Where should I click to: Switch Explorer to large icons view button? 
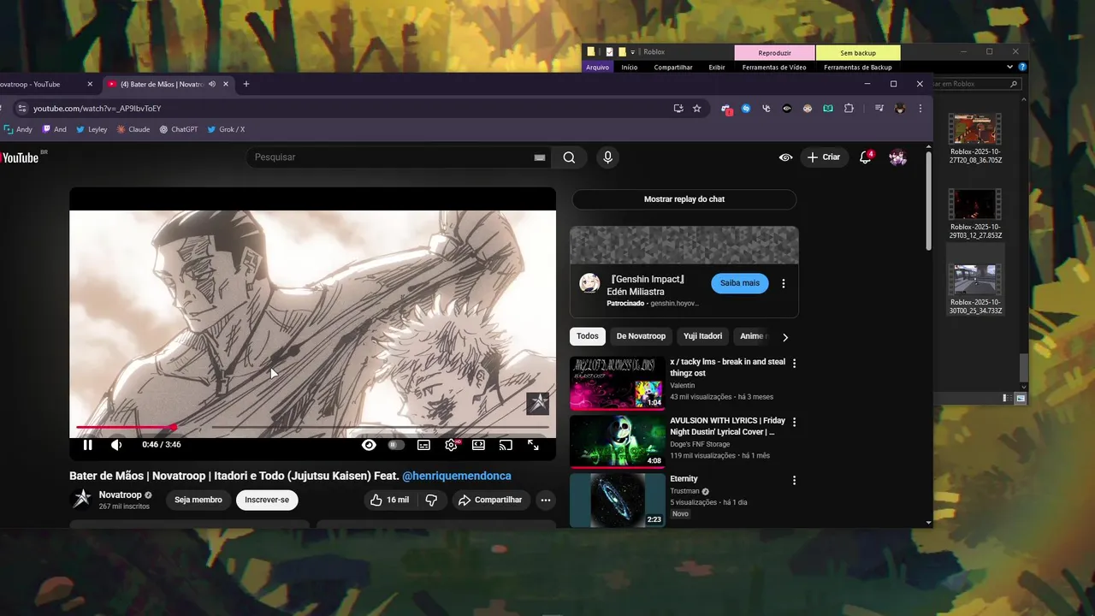1021,398
